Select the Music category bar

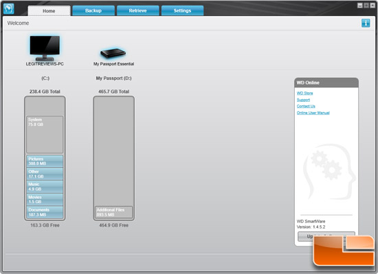click(x=45, y=187)
